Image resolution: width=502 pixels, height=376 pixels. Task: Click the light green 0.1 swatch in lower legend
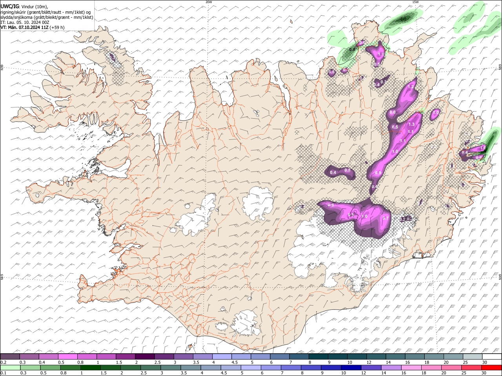[x=10, y=368]
